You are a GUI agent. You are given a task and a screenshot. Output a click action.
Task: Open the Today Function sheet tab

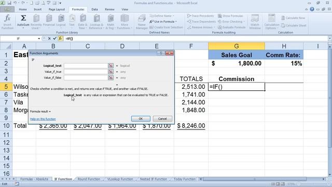coord(185,179)
